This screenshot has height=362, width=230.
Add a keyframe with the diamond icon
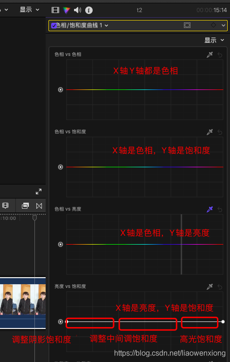click(x=214, y=25)
